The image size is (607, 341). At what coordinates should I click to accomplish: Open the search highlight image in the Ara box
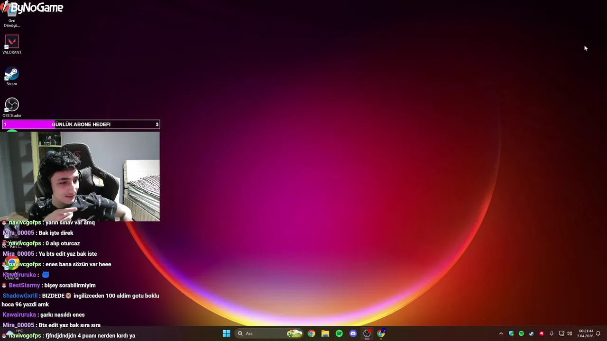294,333
